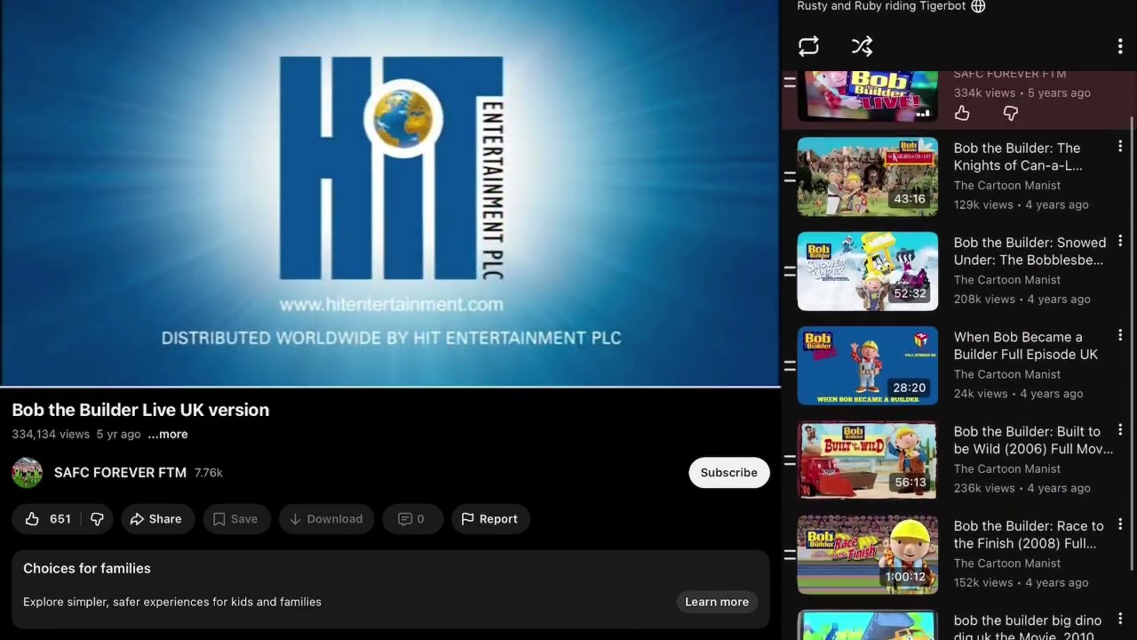
Task: Open options for Snowed Under video
Action: point(1119,241)
